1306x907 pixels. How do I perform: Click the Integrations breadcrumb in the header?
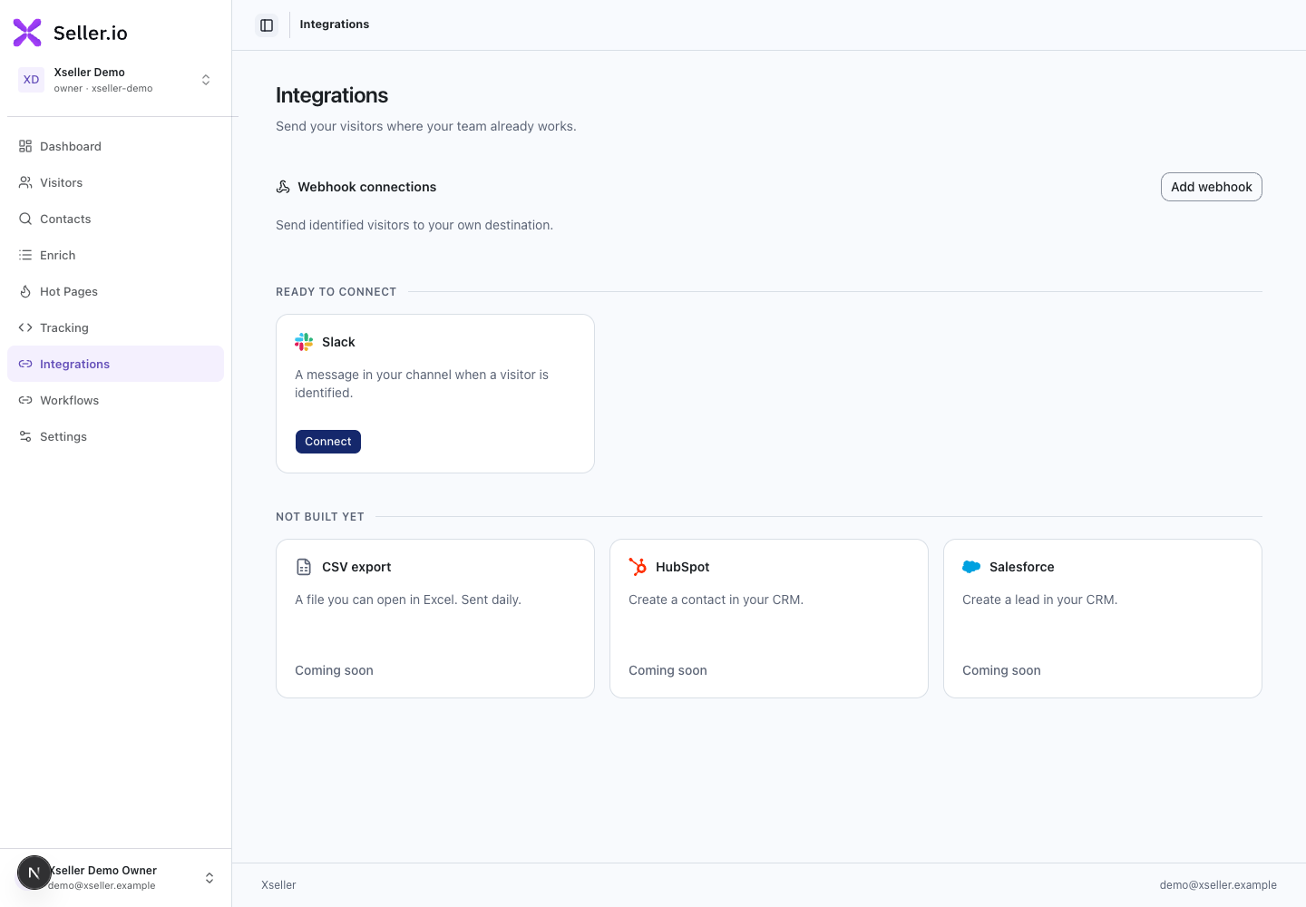(335, 24)
